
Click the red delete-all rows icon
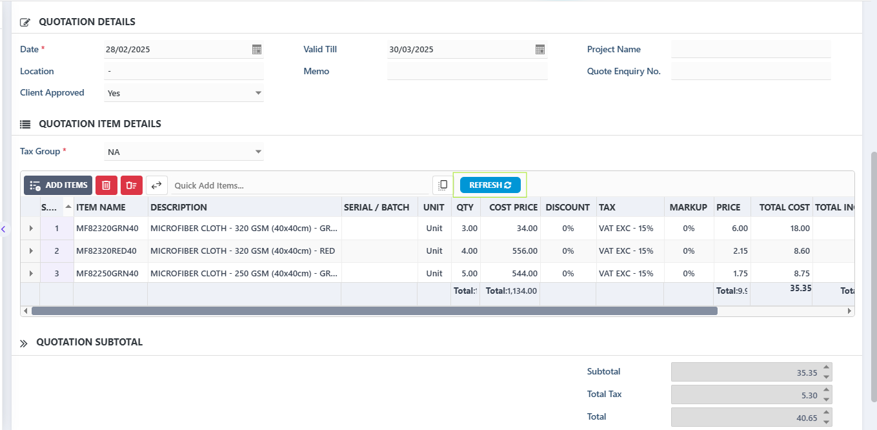coord(132,185)
